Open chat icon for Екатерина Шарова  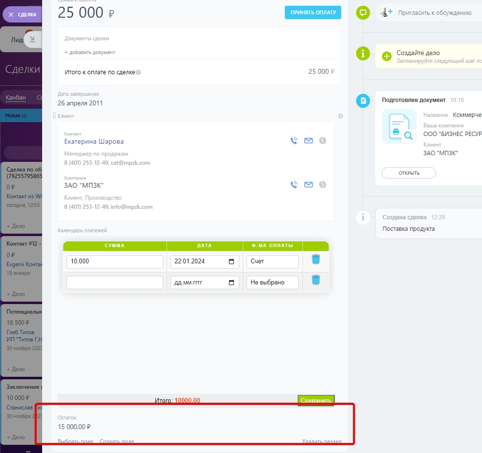tap(323, 140)
